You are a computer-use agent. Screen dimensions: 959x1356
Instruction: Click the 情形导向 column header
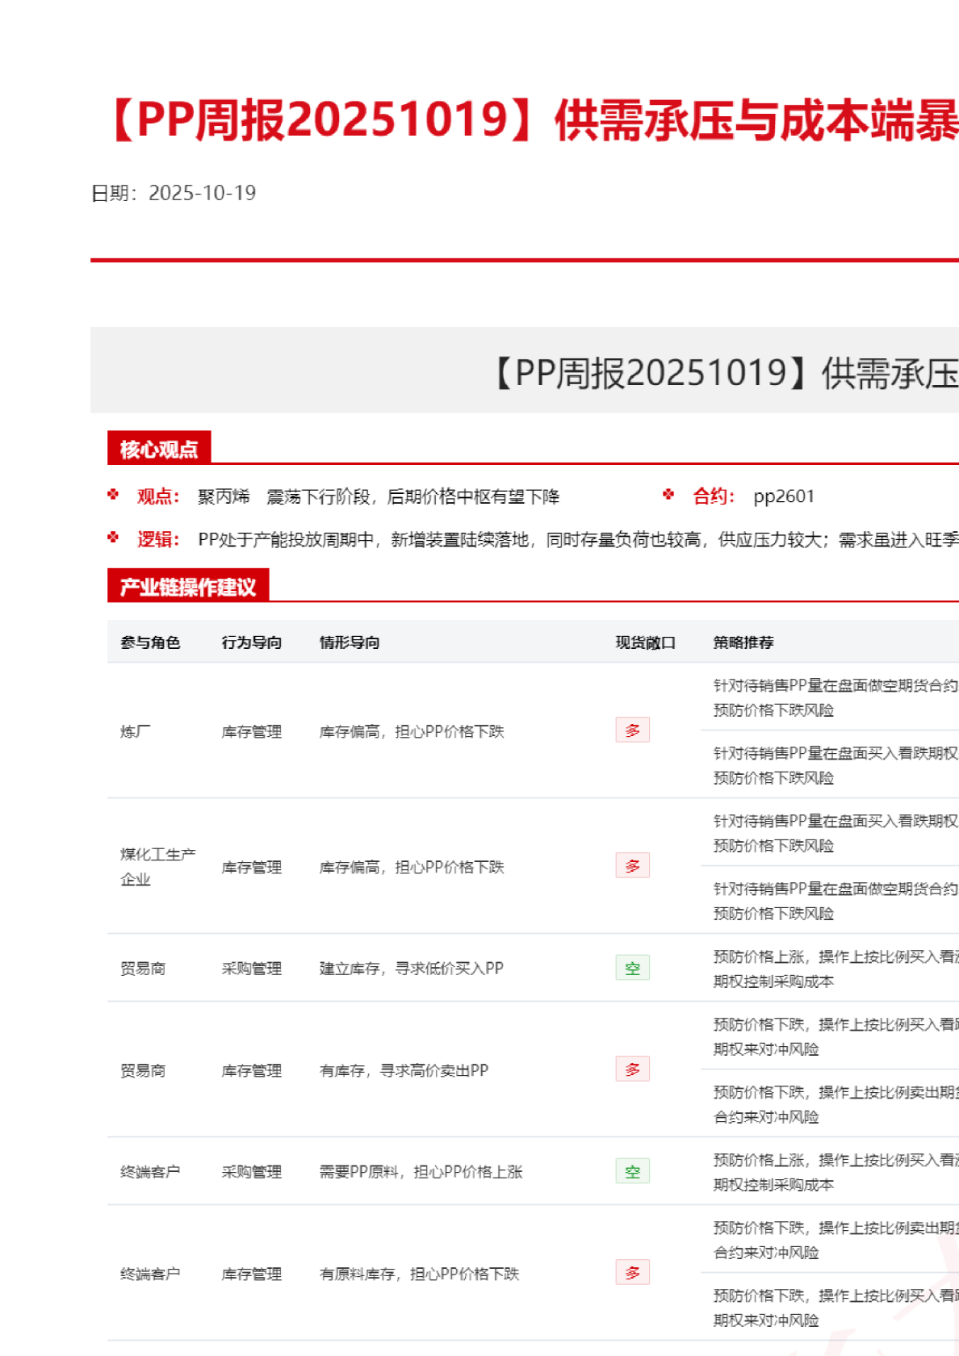click(x=350, y=642)
